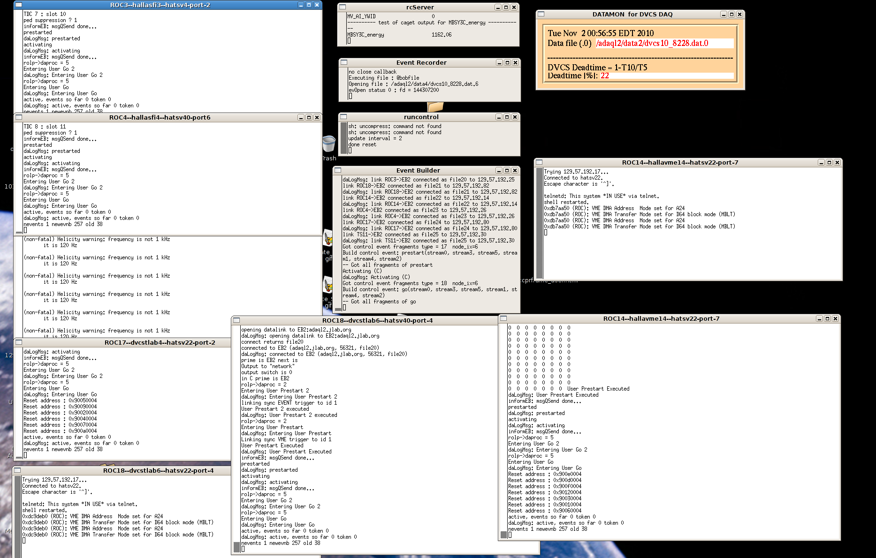Minimize the Event Recorder window
Screen dimensions: 876x558
pos(499,62)
